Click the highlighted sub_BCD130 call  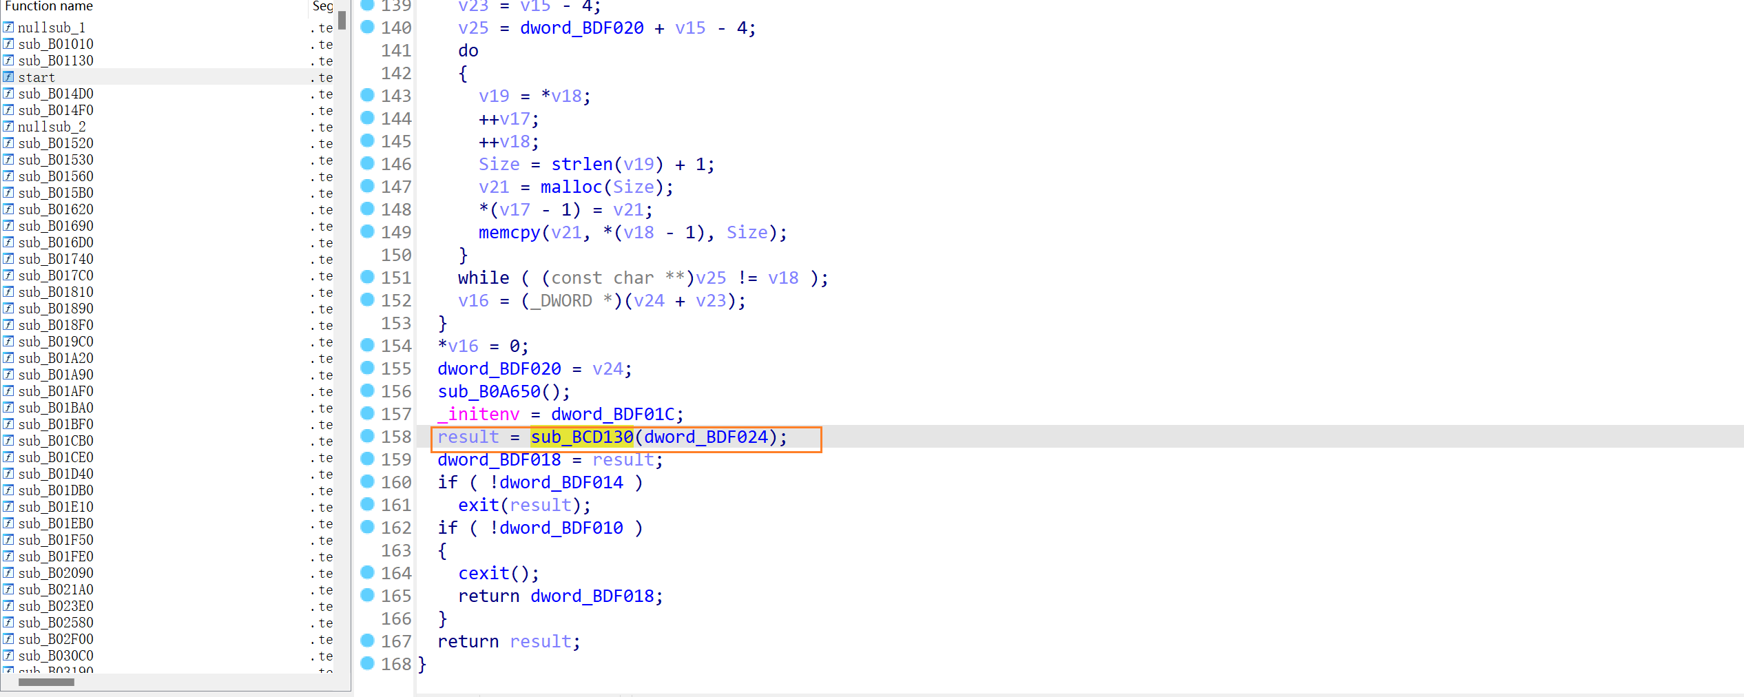click(582, 437)
